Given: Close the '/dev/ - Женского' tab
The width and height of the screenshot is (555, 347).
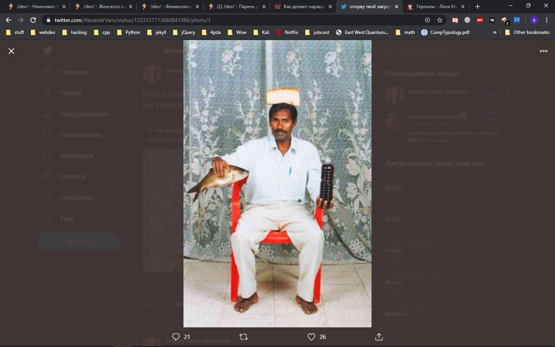Looking at the screenshot, I should 131,7.
